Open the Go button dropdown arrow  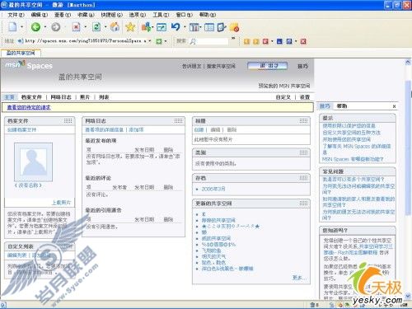(166, 41)
